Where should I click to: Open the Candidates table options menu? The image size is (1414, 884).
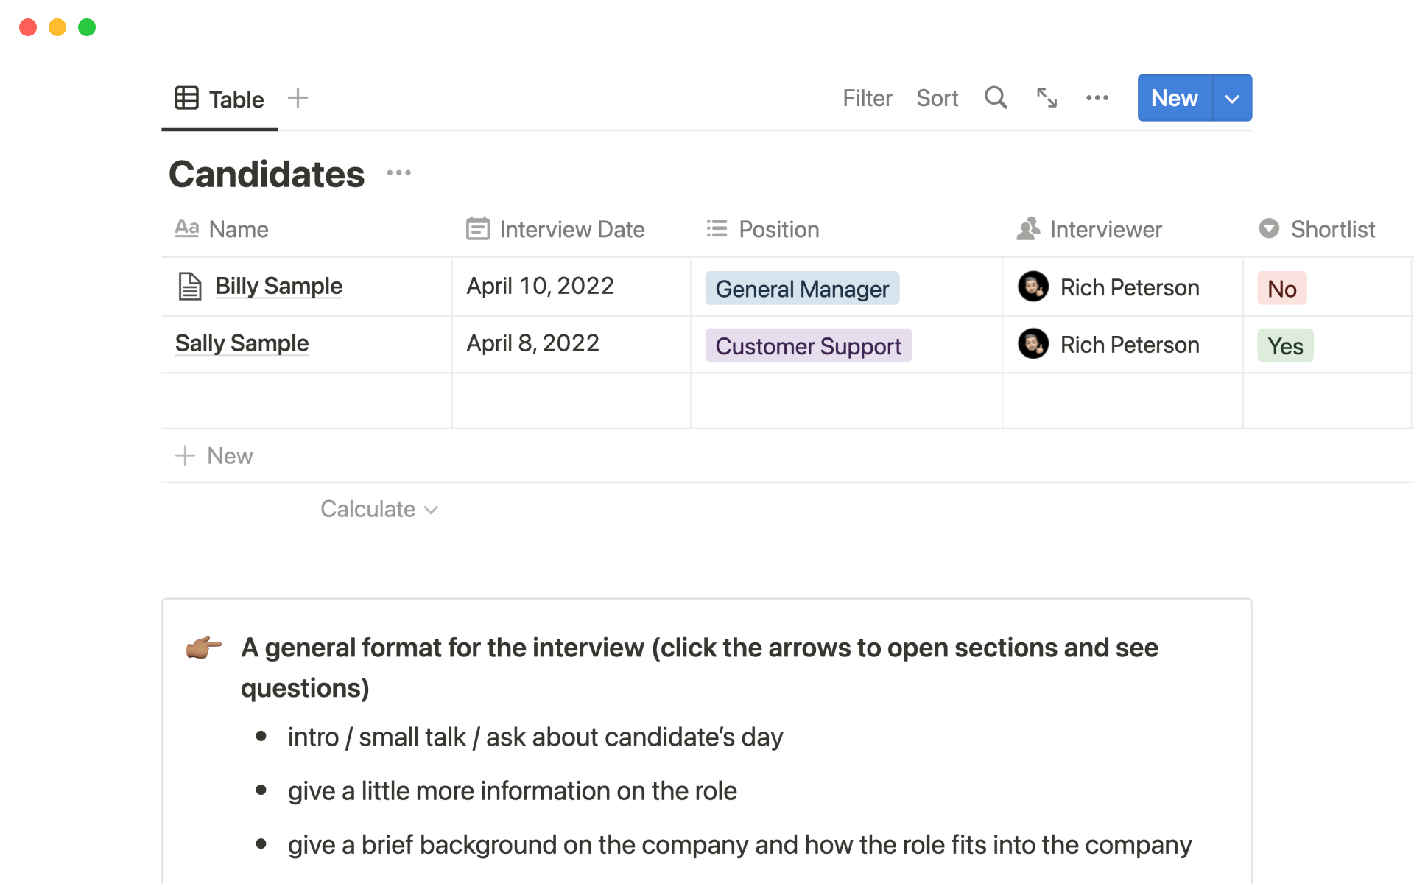click(400, 172)
